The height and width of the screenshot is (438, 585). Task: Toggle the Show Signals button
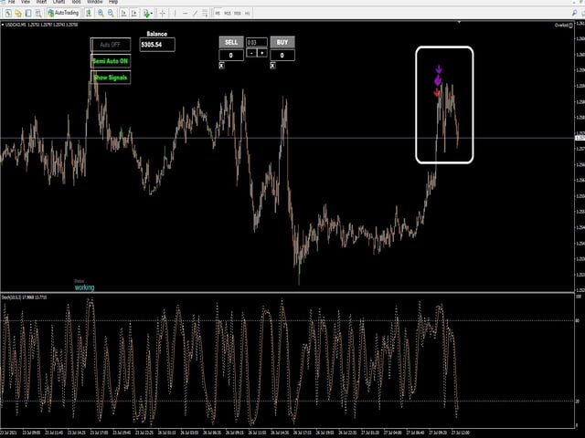point(110,78)
